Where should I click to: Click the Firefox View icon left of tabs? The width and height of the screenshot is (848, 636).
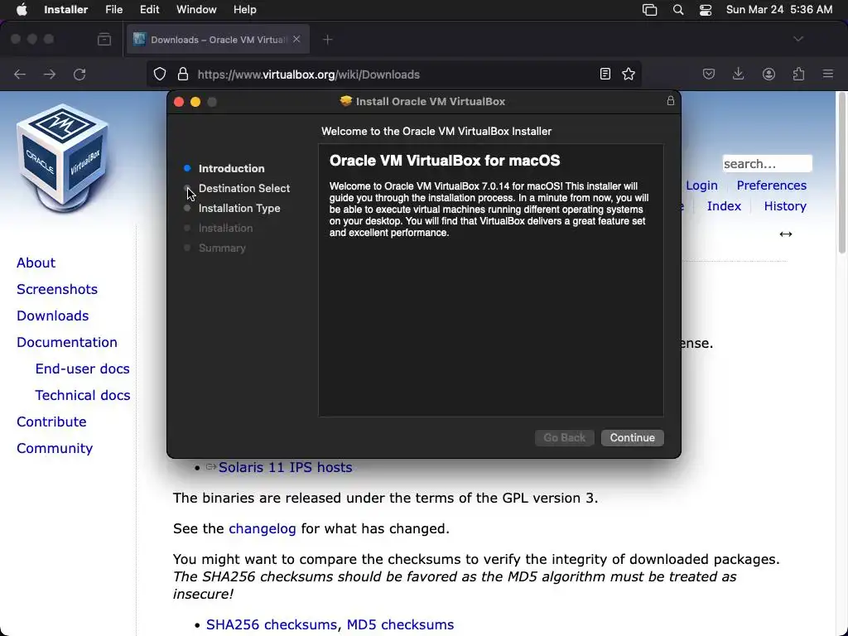point(104,40)
